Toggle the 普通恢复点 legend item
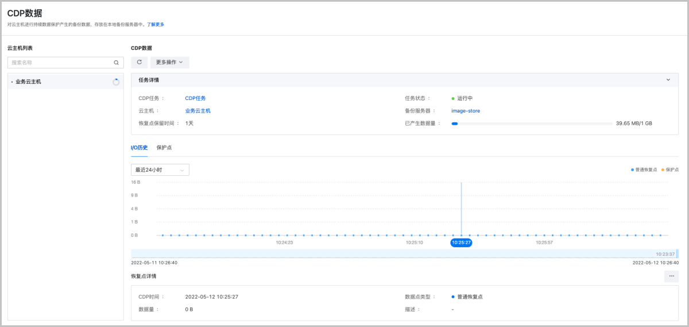The height and width of the screenshot is (327, 689). (644, 170)
